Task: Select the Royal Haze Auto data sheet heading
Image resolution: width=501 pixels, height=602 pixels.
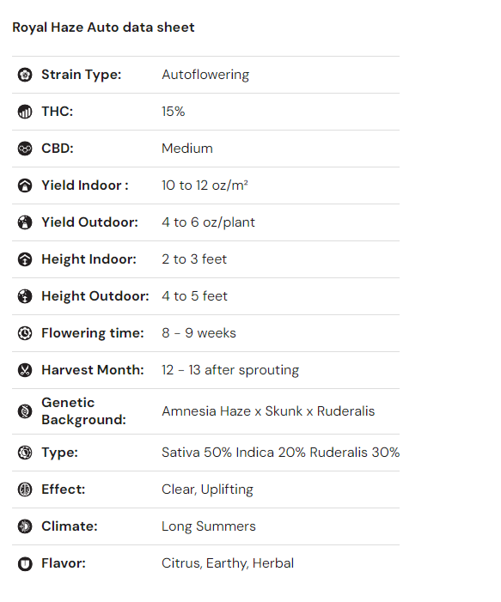Action: point(103,27)
